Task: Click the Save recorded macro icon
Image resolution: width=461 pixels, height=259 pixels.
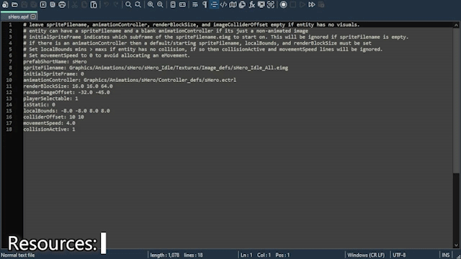Action: click(x=321, y=4)
